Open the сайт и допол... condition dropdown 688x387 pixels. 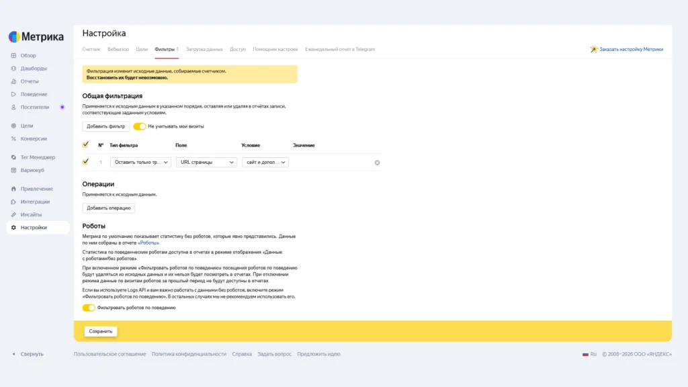click(265, 163)
